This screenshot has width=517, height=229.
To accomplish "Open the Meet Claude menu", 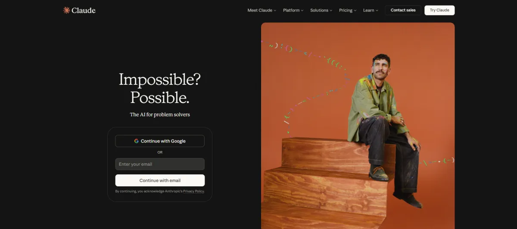I will 262,10.
